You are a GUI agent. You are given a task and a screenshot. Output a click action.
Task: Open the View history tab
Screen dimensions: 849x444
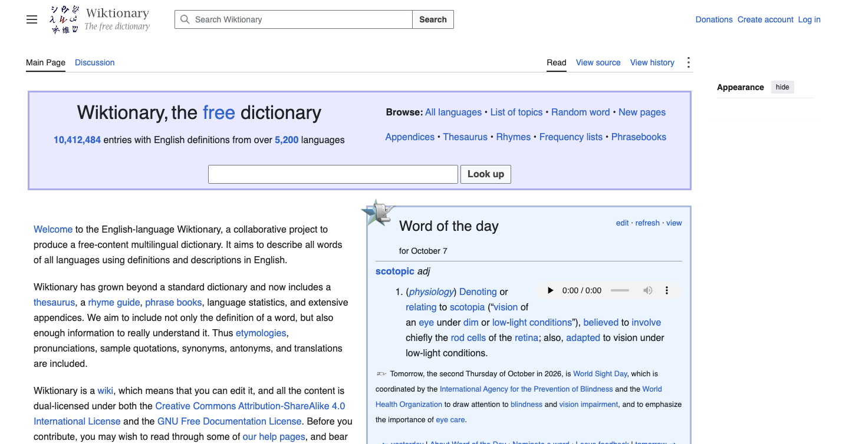click(x=652, y=62)
